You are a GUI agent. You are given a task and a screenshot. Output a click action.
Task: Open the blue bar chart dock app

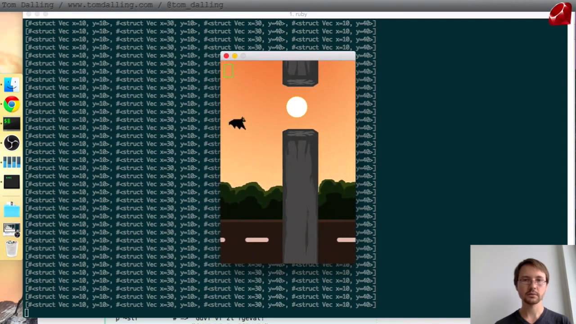click(12, 162)
